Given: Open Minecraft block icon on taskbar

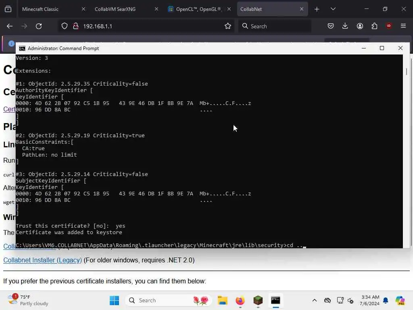Looking at the screenshot, I should click(x=258, y=300).
